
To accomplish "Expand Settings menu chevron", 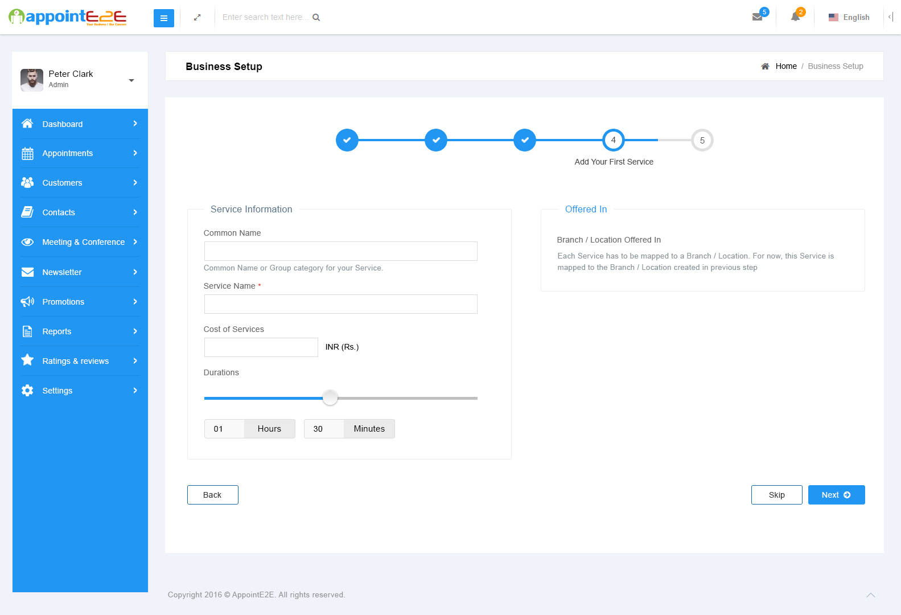I will (x=135, y=391).
